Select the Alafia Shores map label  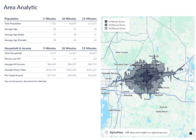coord(115,110)
